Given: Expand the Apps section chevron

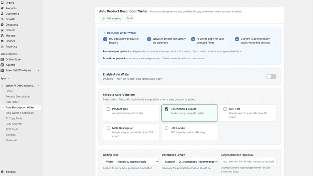Looking at the screenshot, I should (8, 79).
